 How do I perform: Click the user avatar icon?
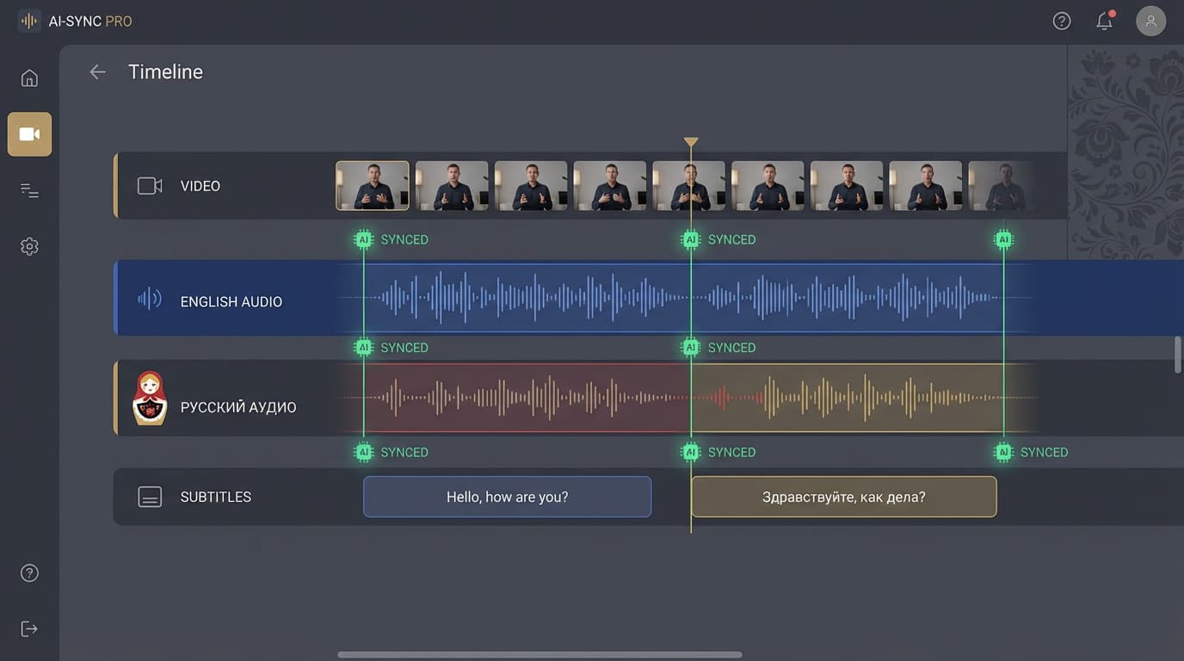(1150, 21)
